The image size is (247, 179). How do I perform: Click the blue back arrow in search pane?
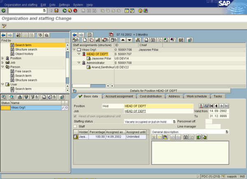pyautogui.click(x=3, y=35)
